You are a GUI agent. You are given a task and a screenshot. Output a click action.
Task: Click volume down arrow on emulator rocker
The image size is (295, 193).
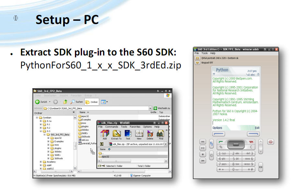261,151
